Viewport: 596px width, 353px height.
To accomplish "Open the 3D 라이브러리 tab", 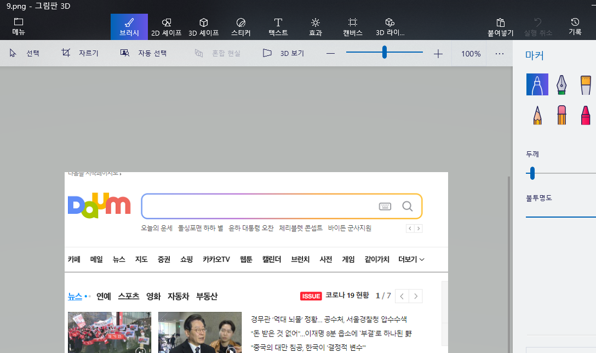I will (390, 27).
